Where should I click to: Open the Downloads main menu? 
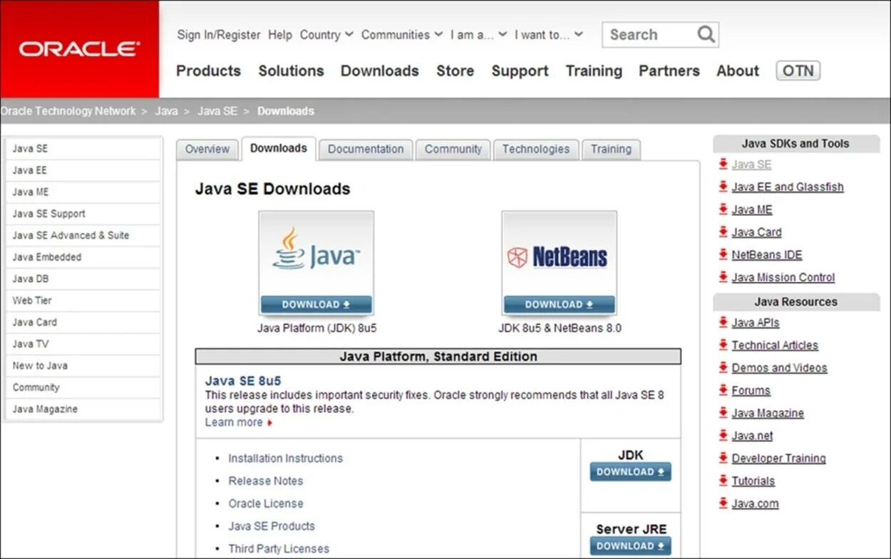click(379, 70)
